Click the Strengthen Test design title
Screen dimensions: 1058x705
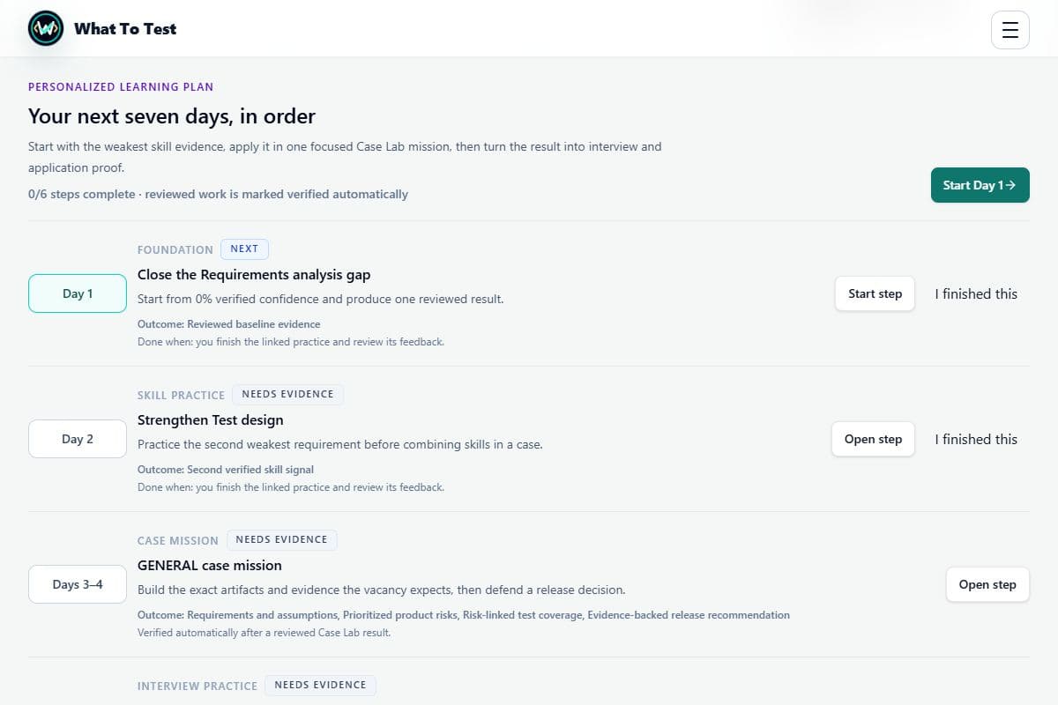coord(211,420)
